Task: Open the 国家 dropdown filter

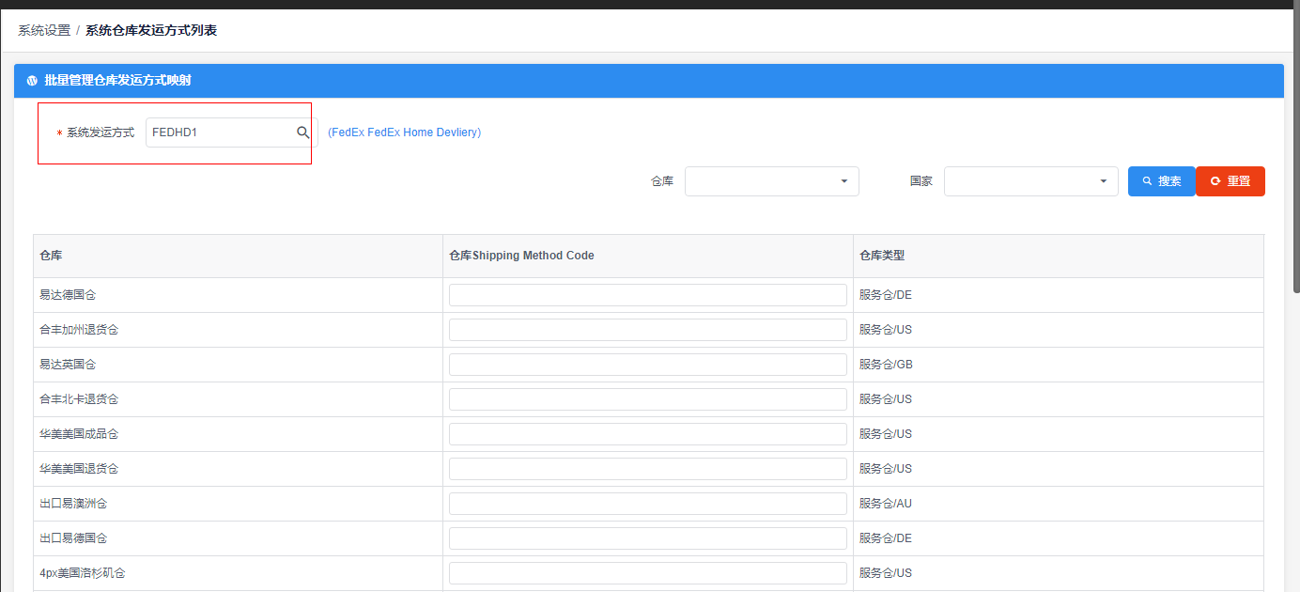Action: pos(1031,181)
